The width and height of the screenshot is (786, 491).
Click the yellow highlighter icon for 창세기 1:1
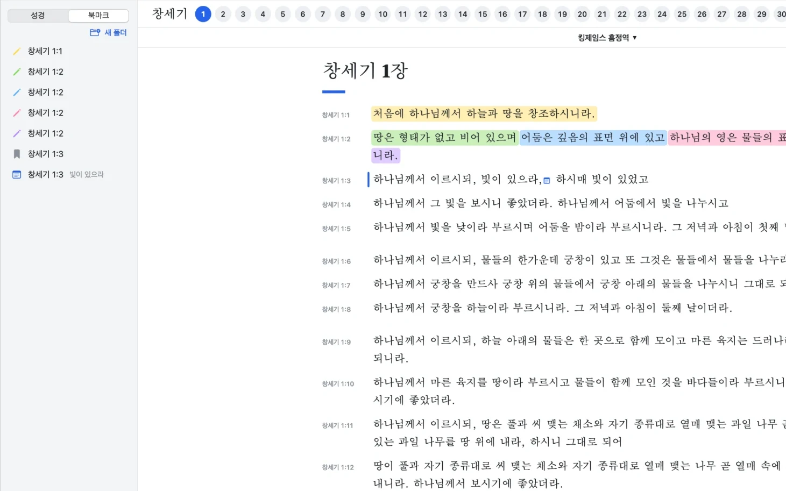tap(17, 51)
